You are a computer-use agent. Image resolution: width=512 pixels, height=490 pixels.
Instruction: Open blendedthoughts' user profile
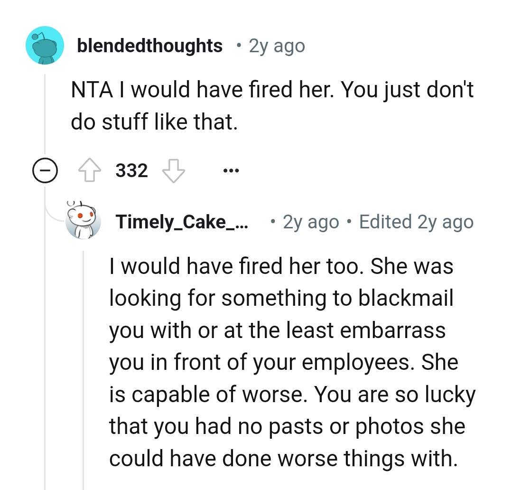coord(150,45)
